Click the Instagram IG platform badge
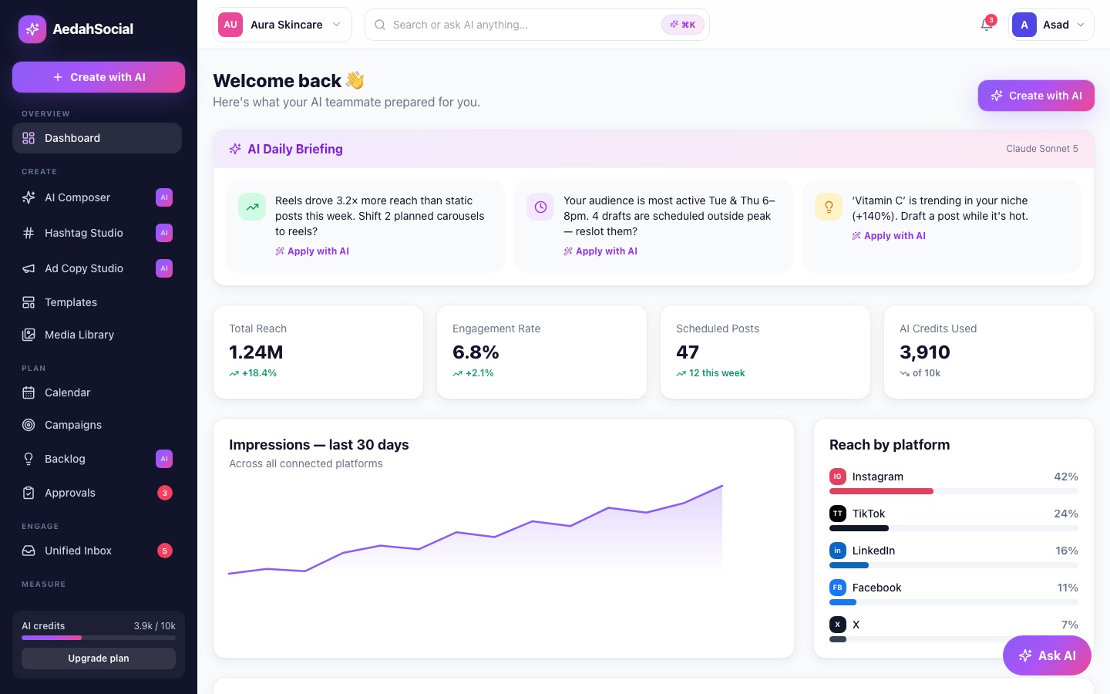The width and height of the screenshot is (1110, 694). [838, 477]
